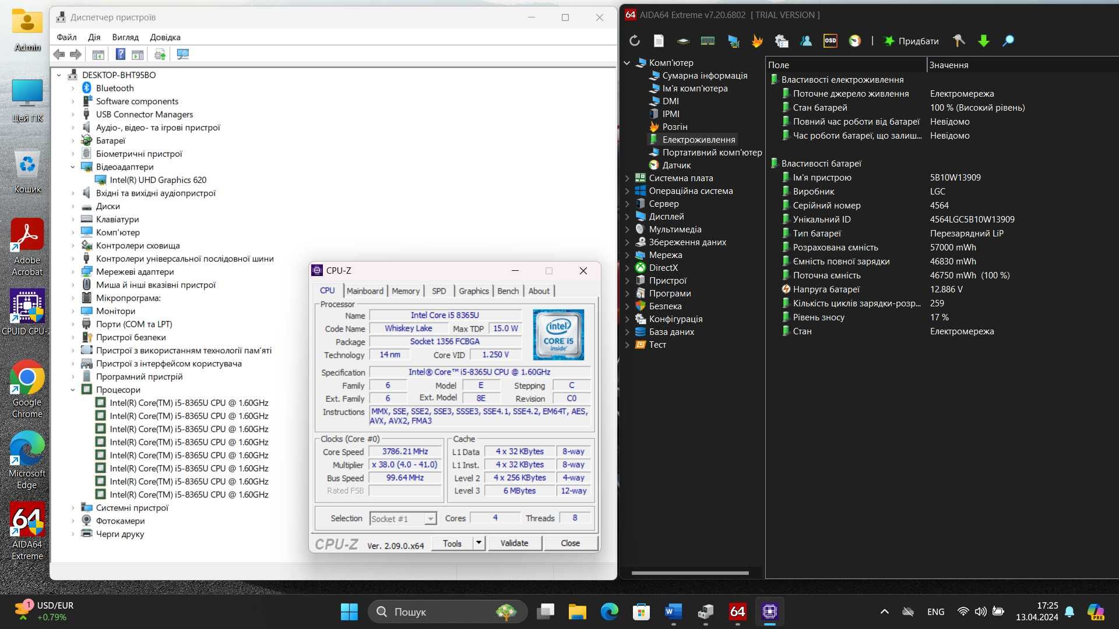Click the AIDA64 refresh toolbar icon

[635, 41]
